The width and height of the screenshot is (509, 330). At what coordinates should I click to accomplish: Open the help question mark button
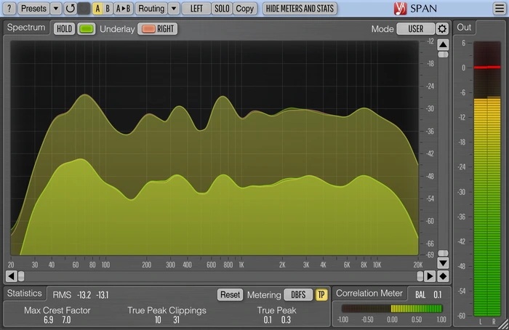[9, 9]
